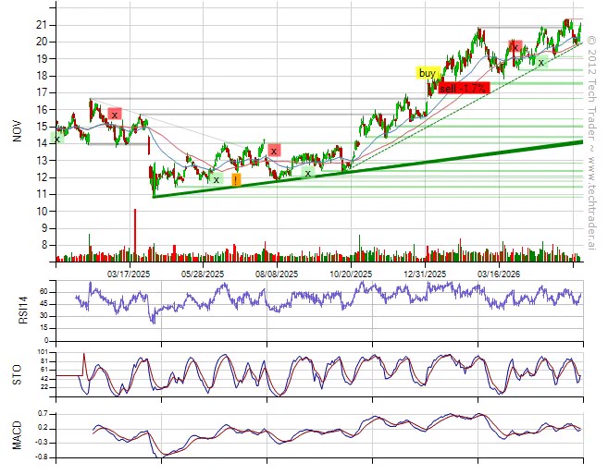Click the STO axis value 22
Viewport: 608px width, 475px height.
[45, 387]
